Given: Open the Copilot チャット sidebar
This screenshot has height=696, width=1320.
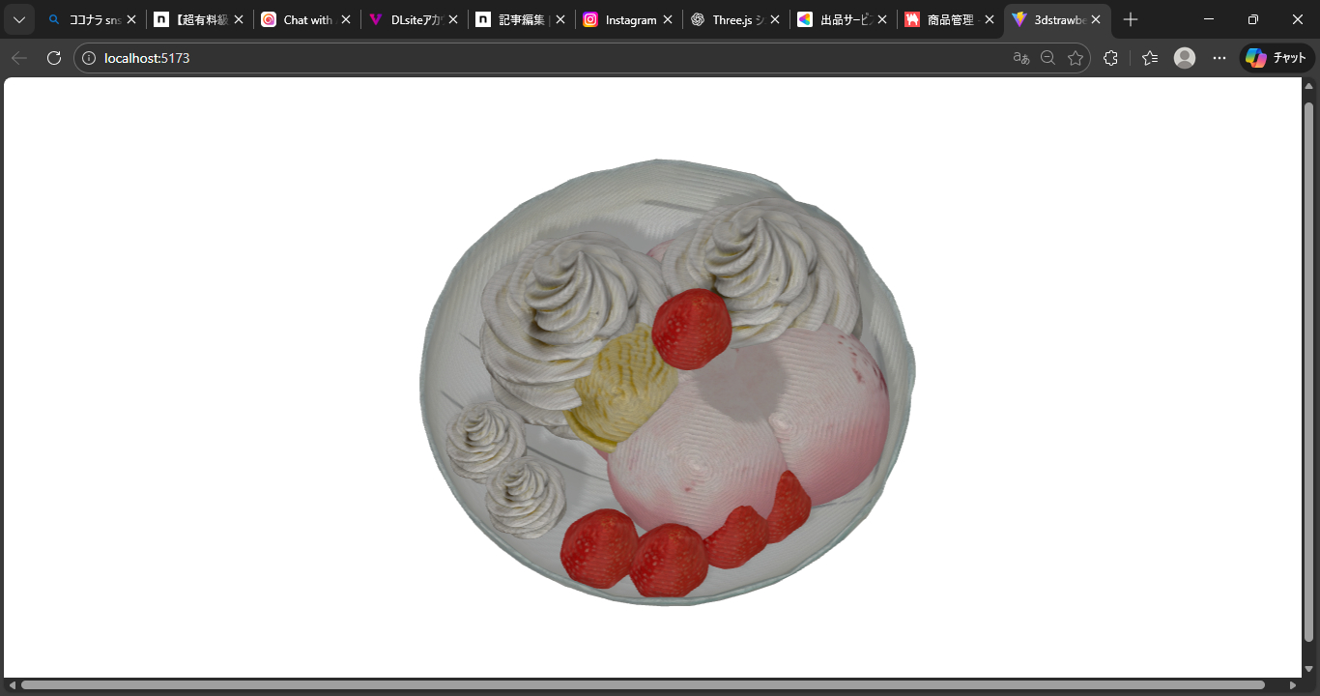Looking at the screenshot, I should tap(1276, 57).
